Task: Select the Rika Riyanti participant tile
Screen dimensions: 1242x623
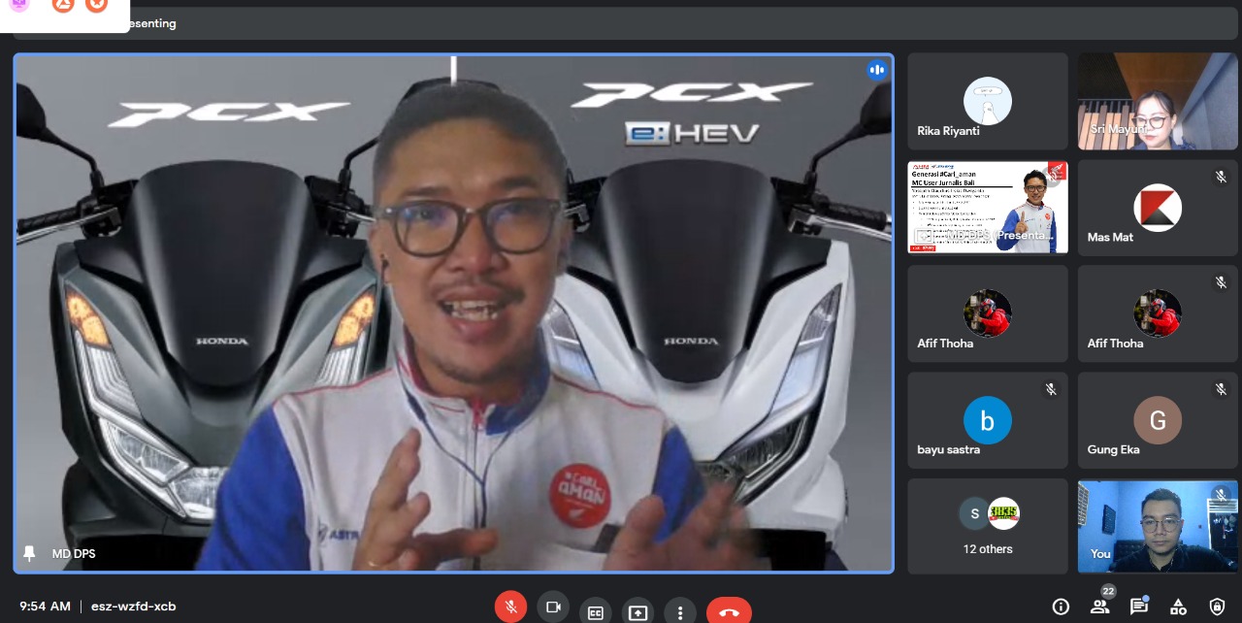Action: 988,101
